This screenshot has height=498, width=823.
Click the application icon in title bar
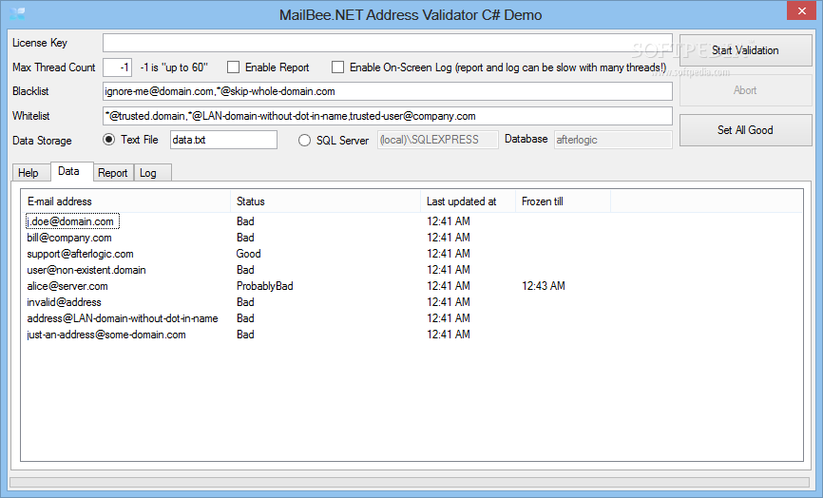coord(17,13)
